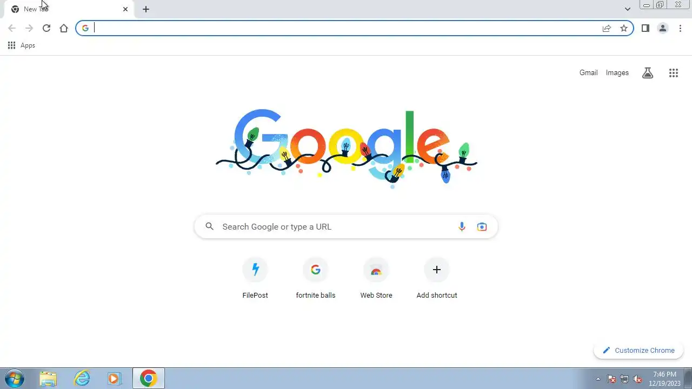
Task: Click Add shortcut tile
Action: coord(437,278)
